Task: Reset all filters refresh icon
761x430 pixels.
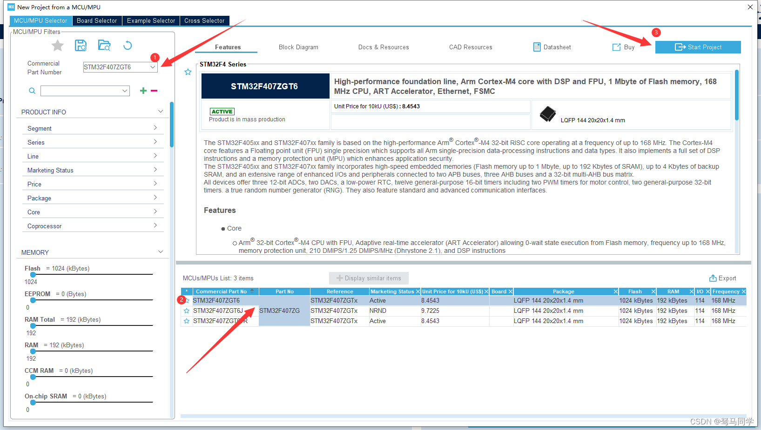Action: click(128, 45)
